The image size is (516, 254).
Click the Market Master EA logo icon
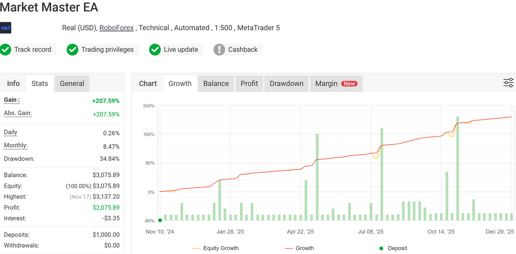6,27
